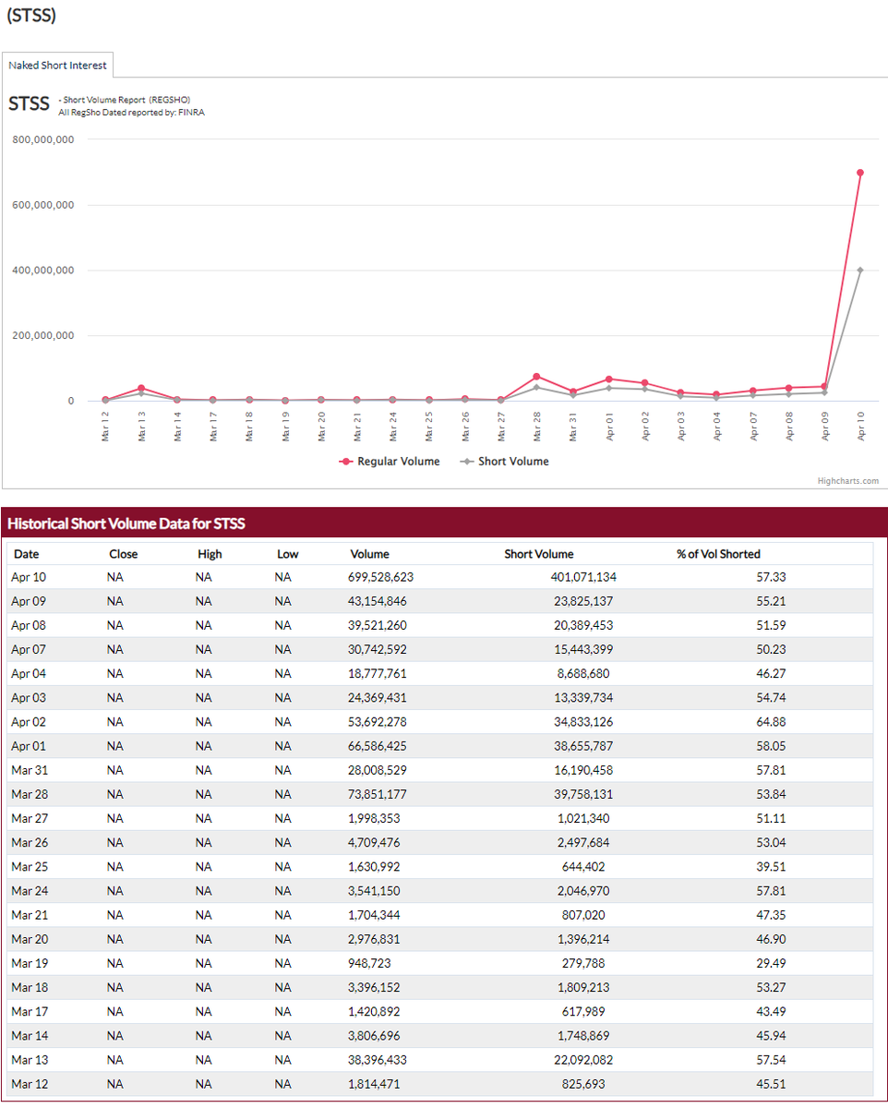Click volume value 66,586,425
Screen dimensions: 888x1108
(x=378, y=745)
